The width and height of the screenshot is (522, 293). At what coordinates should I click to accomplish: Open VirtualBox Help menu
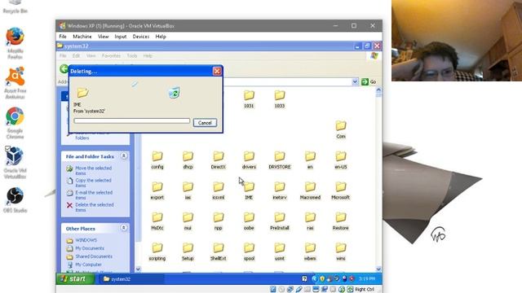(x=161, y=37)
